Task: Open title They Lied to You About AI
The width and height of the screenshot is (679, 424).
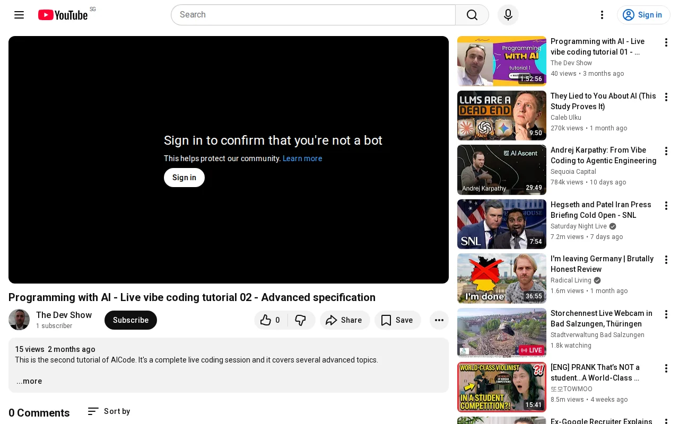Action: 603,101
